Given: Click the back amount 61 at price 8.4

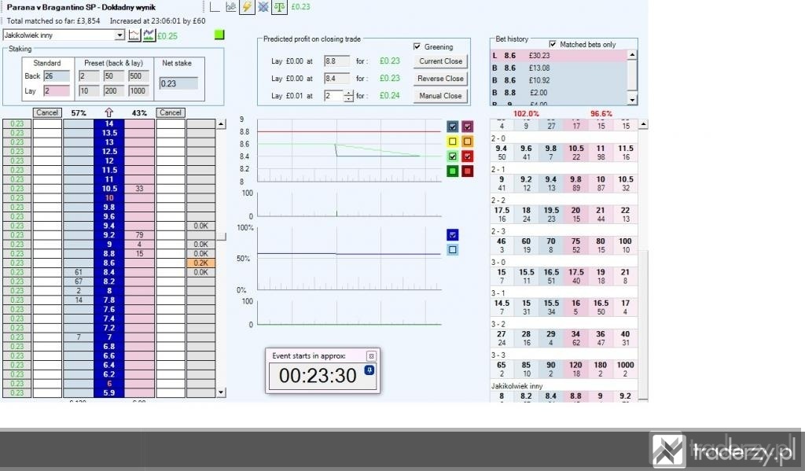Looking at the screenshot, I should (79, 272).
